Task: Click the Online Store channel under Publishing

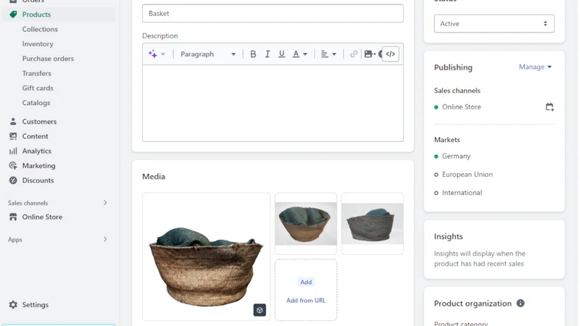Action: [x=461, y=106]
